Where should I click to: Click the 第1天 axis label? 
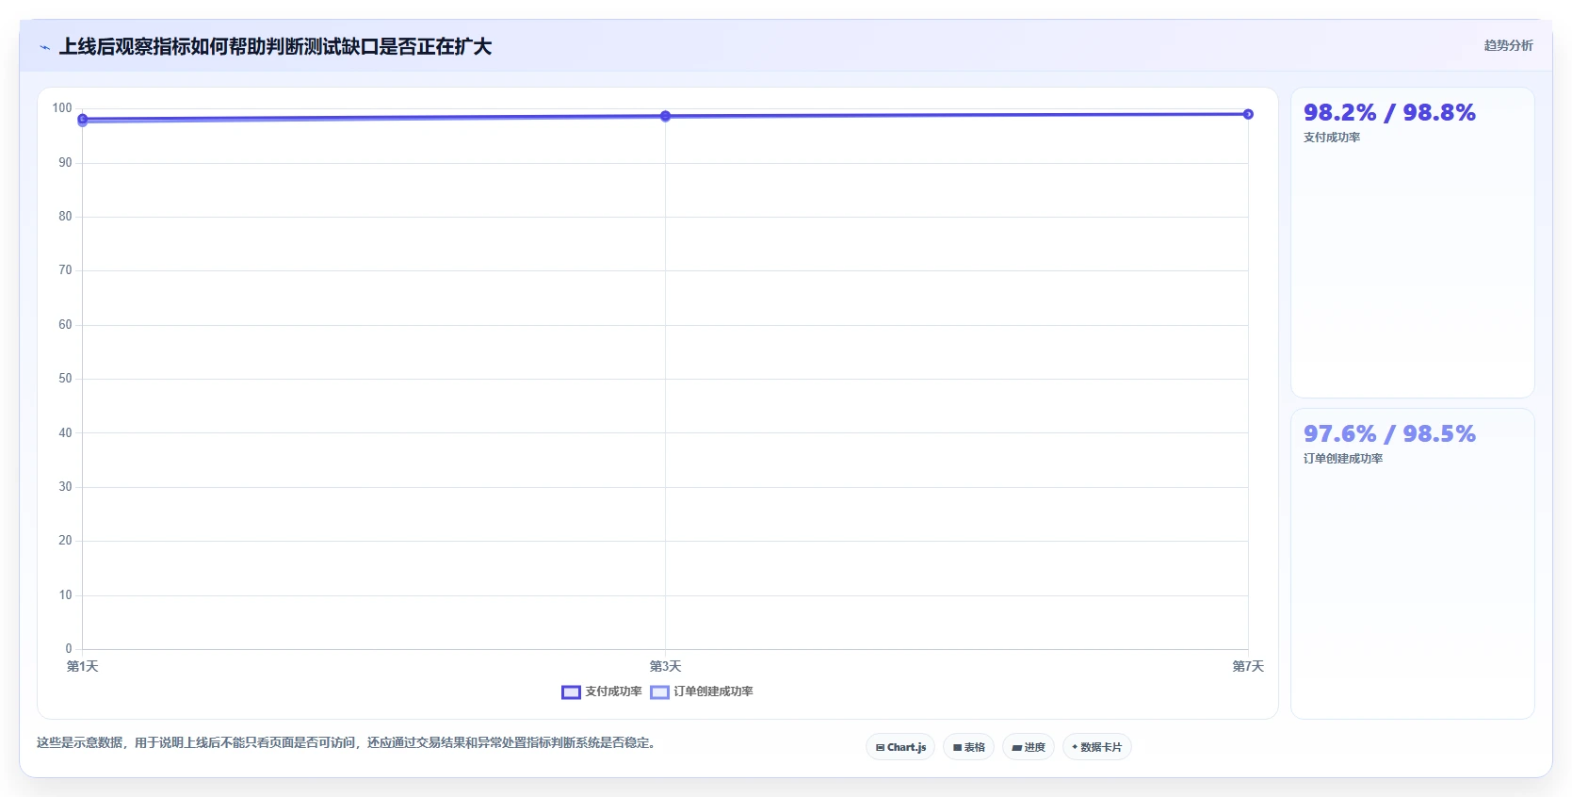(x=83, y=666)
